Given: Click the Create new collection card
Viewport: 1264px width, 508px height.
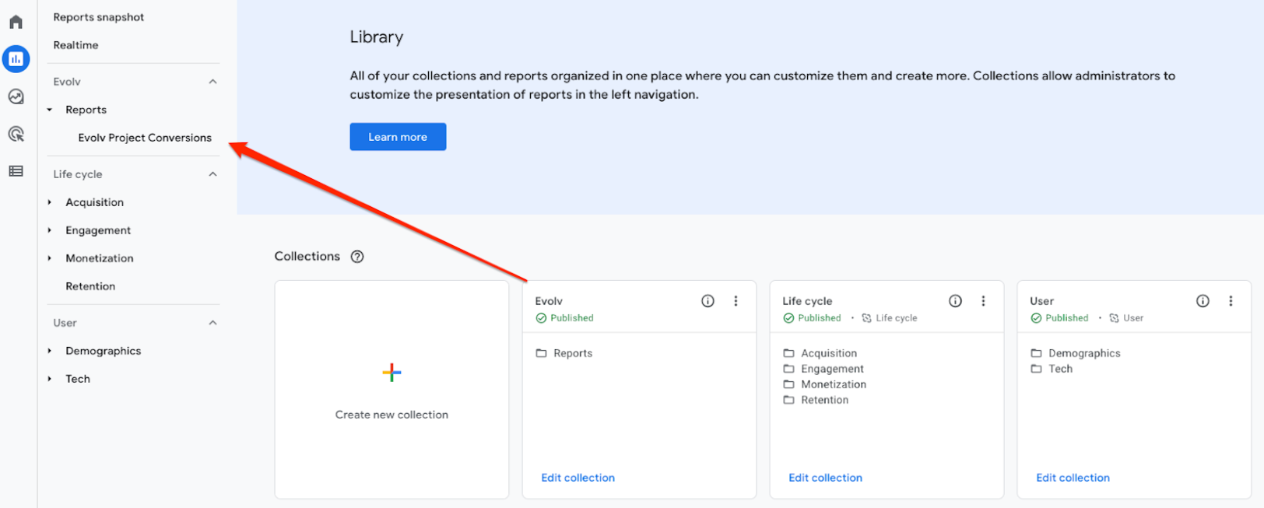Looking at the screenshot, I should pyautogui.click(x=391, y=389).
